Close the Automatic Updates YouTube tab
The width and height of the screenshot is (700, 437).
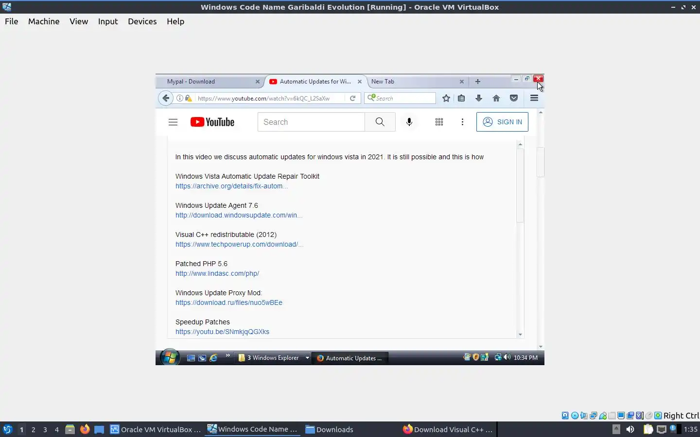coord(360,82)
